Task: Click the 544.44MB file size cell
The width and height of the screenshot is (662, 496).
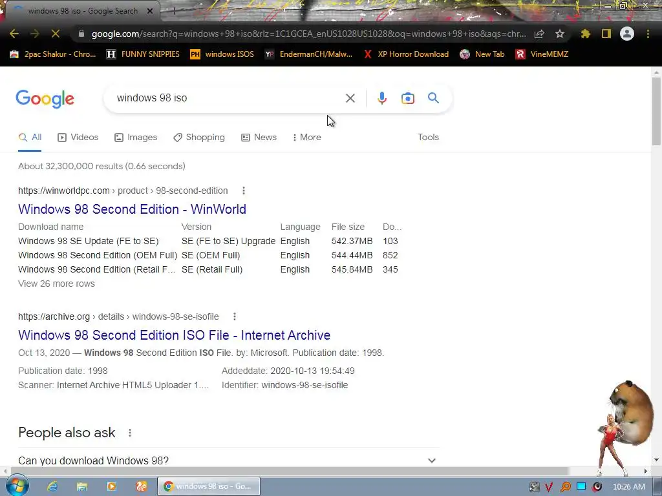Action: pos(352,255)
